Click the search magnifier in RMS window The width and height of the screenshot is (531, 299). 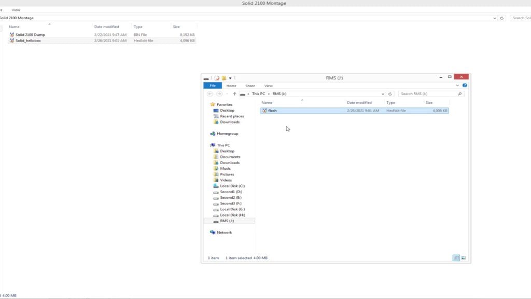point(459,94)
